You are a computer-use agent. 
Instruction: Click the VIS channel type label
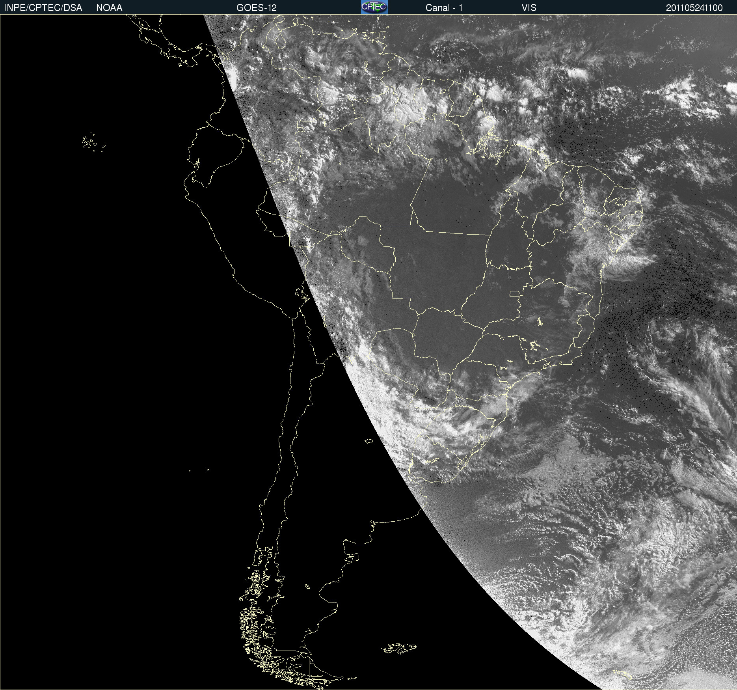529,8
